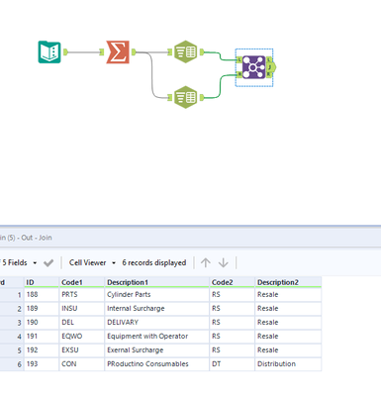This screenshot has height=396, width=381.
Task: Select the Input Data book tool
Action: [49, 51]
